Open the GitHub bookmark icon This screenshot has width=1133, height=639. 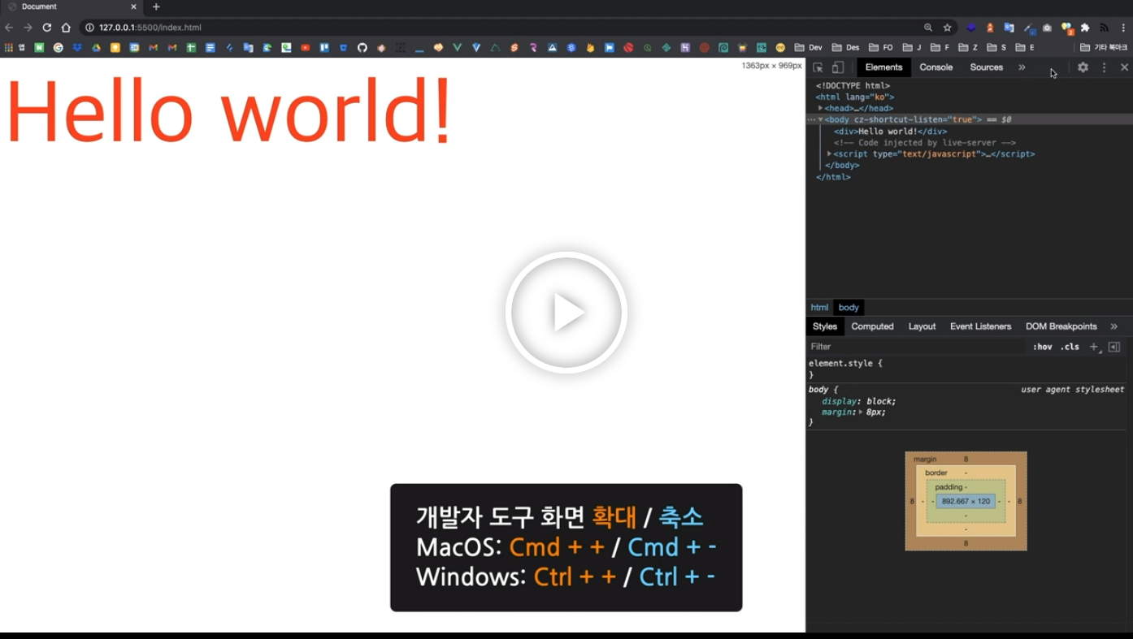362,48
